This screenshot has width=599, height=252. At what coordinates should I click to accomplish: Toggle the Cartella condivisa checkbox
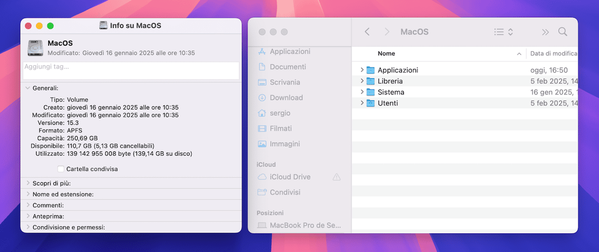pos(61,169)
